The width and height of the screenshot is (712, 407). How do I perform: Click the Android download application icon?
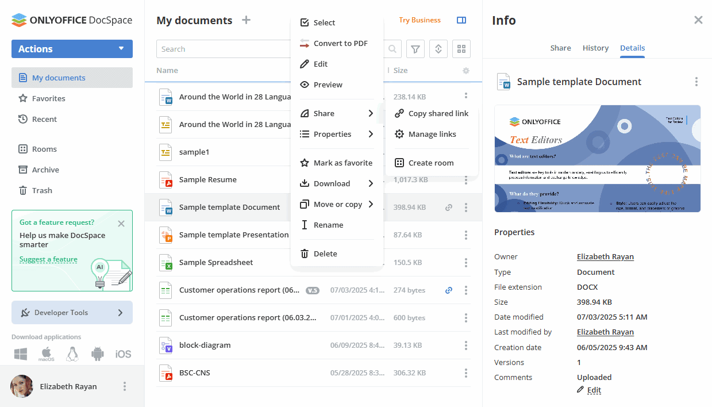tap(98, 354)
